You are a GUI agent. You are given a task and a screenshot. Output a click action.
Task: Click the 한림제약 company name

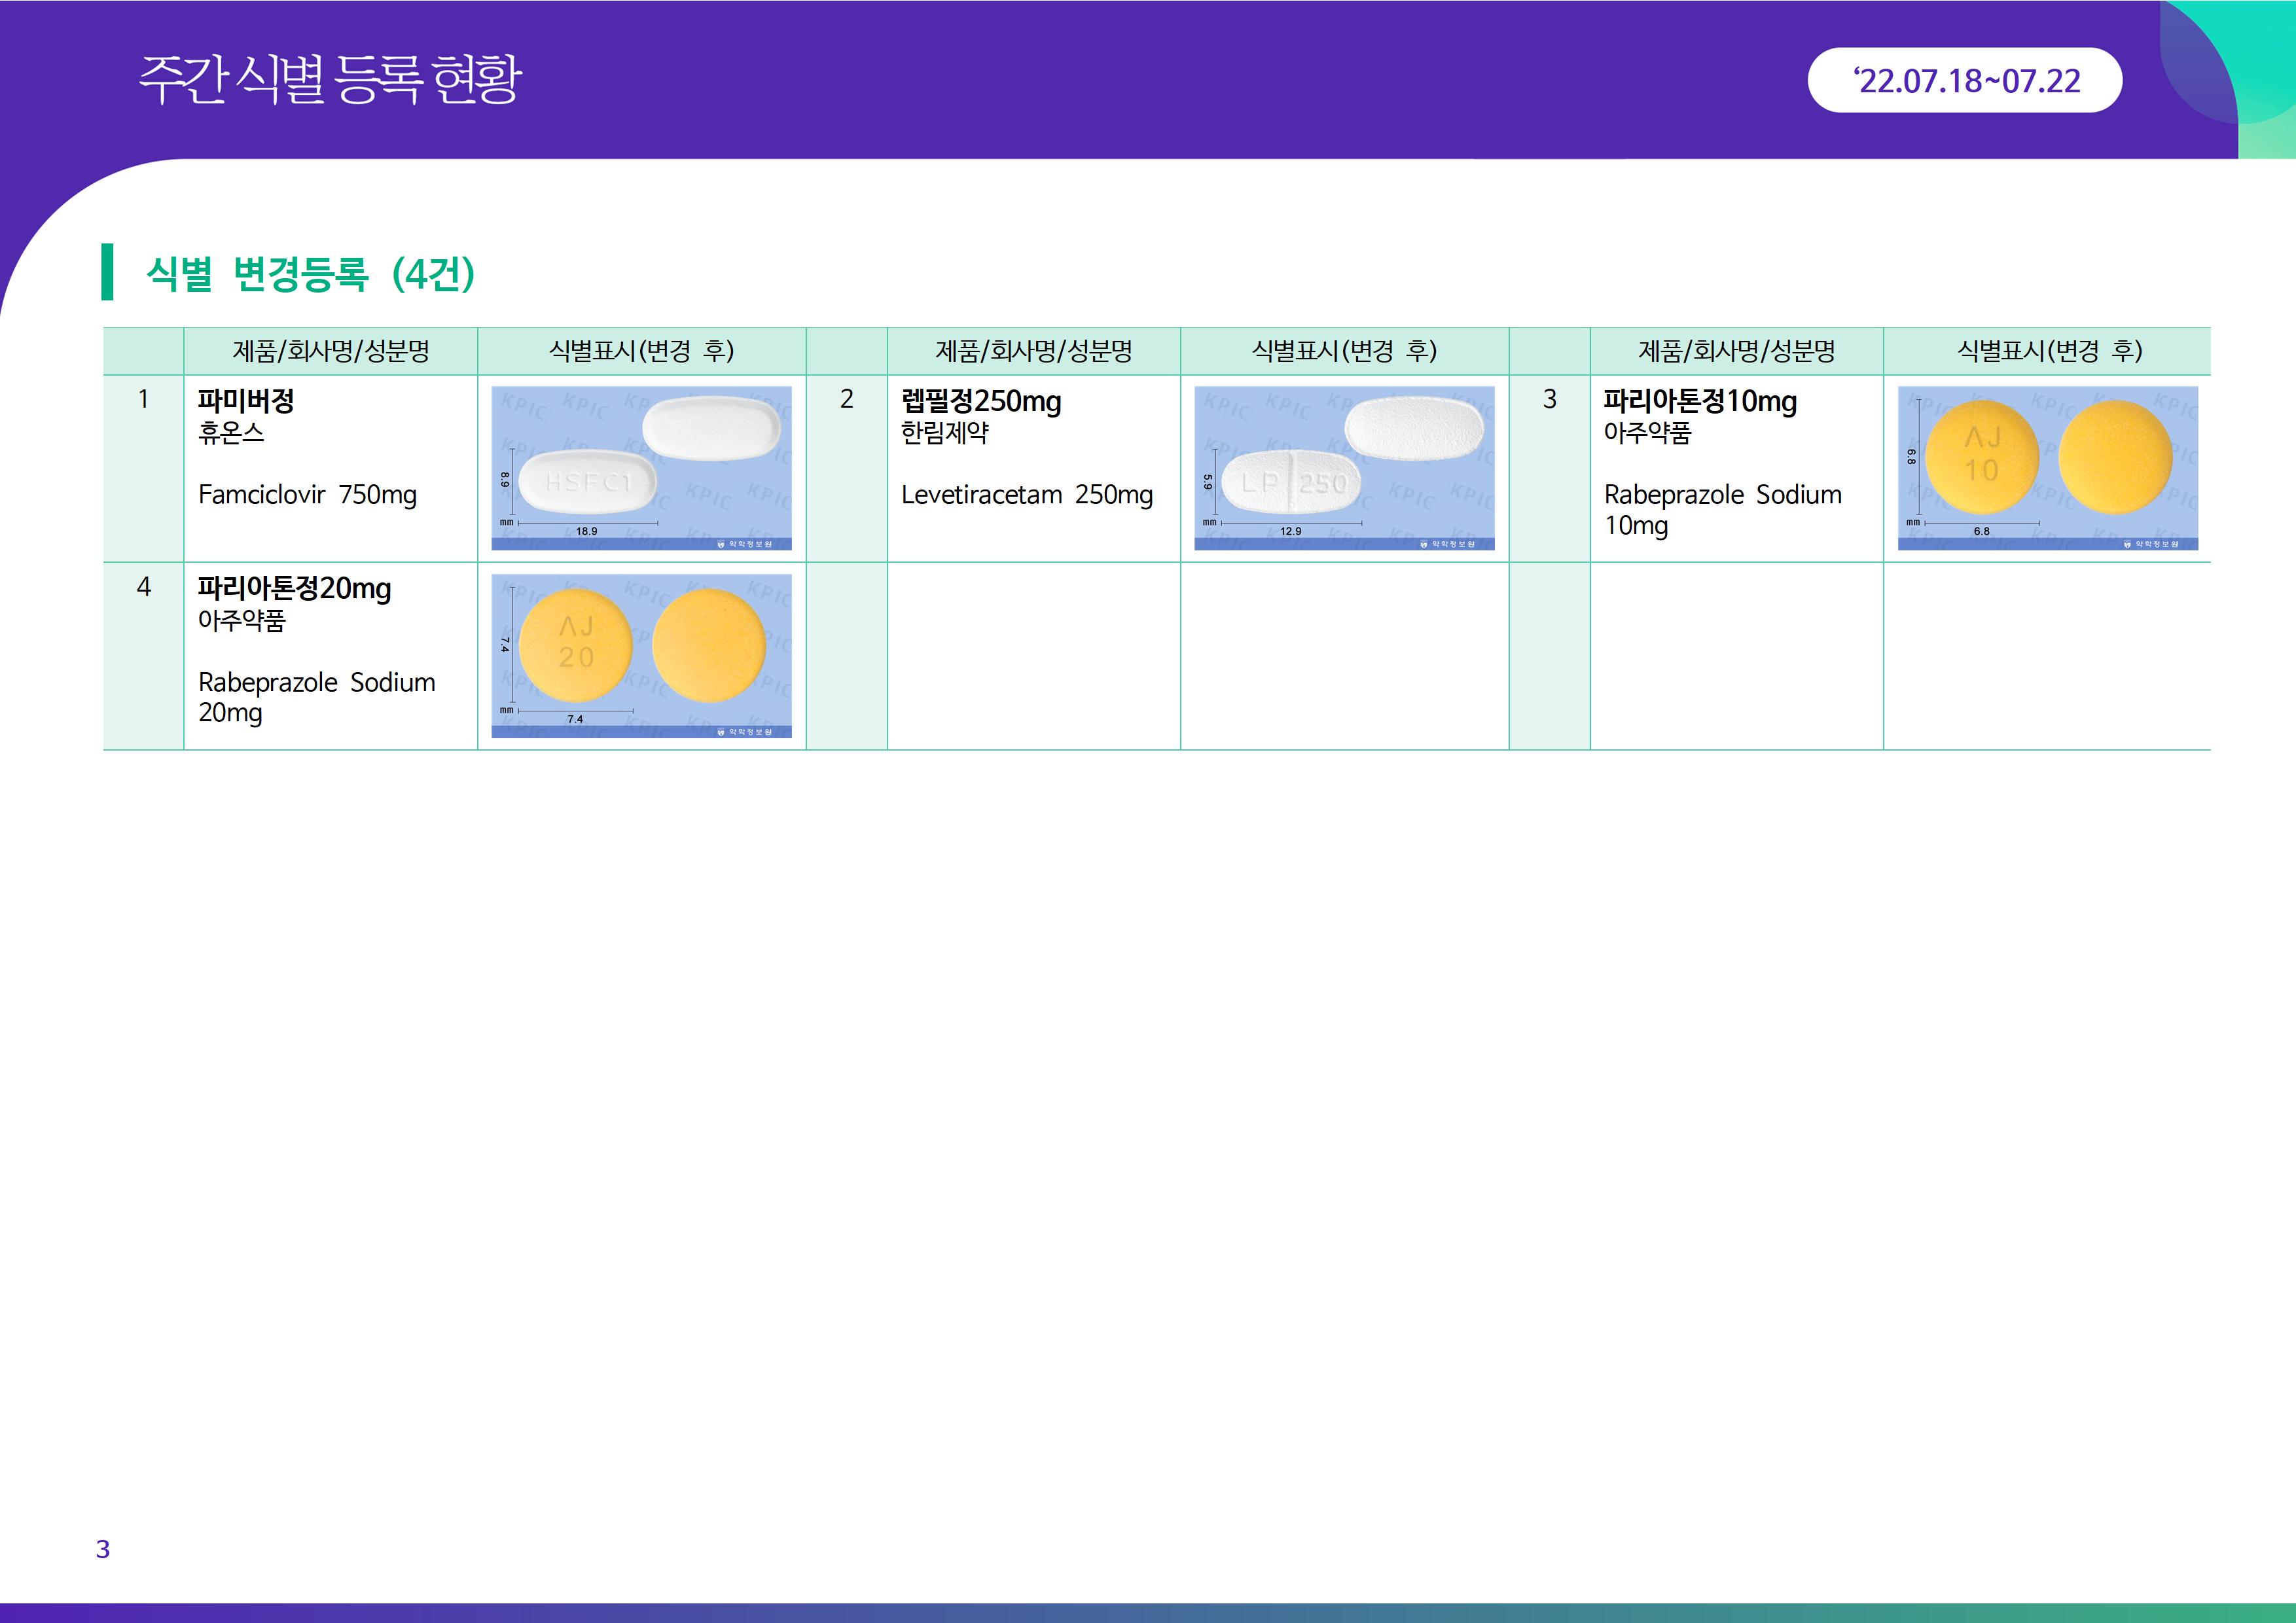[944, 433]
